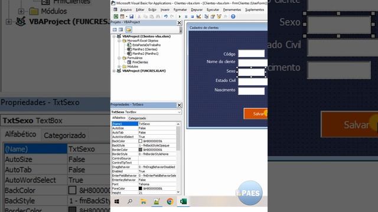Select Planilha1 (Clientes) in project tree

tap(145, 49)
